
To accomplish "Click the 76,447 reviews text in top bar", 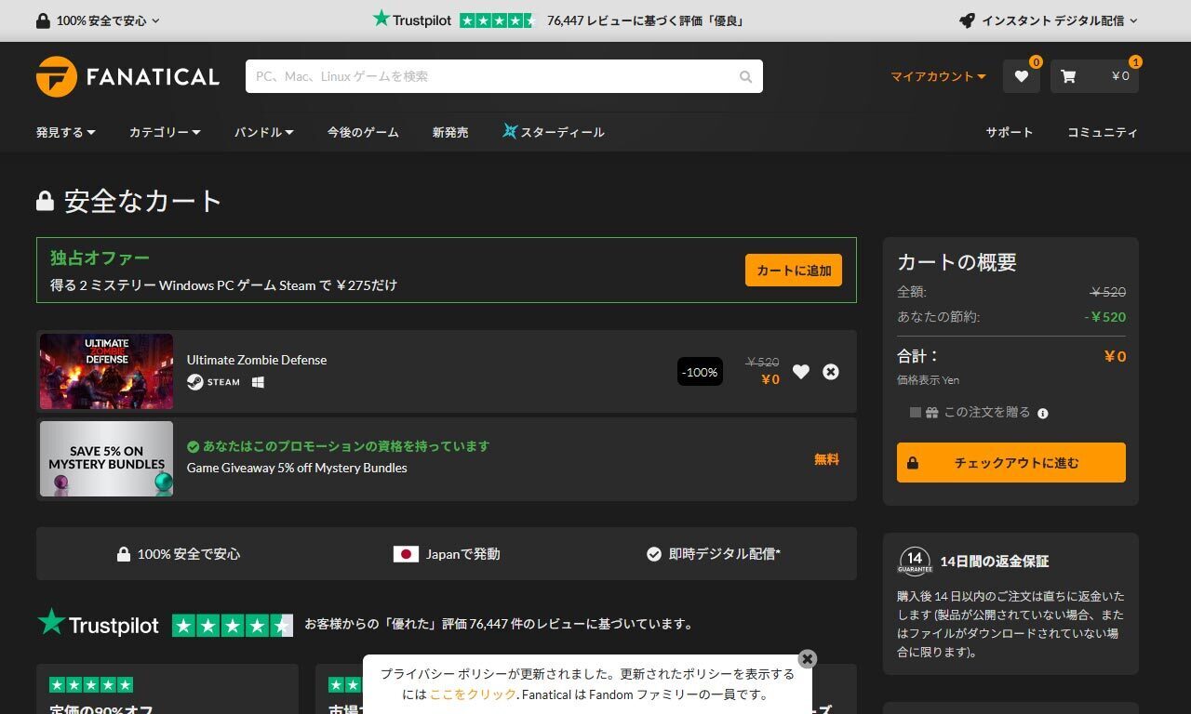I will point(645,20).
